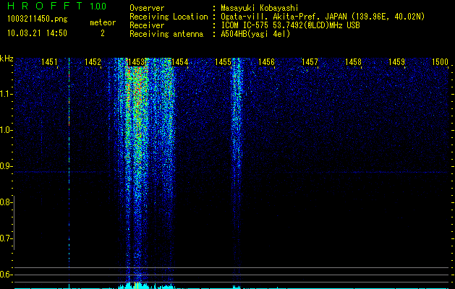Select the observer name Masayuki Kobayashi
455x289 pixels.
[x=260, y=8]
